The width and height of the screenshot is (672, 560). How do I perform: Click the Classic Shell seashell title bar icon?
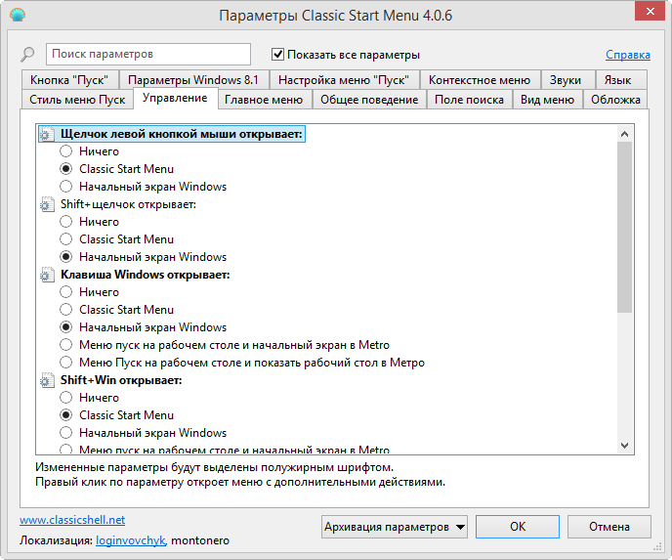point(17,17)
